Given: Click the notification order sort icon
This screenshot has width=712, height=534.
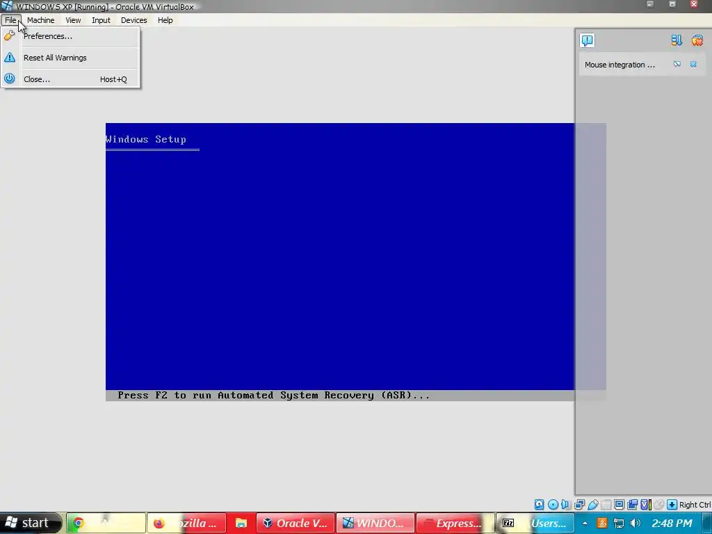Looking at the screenshot, I should pyautogui.click(x=677, y=40).
